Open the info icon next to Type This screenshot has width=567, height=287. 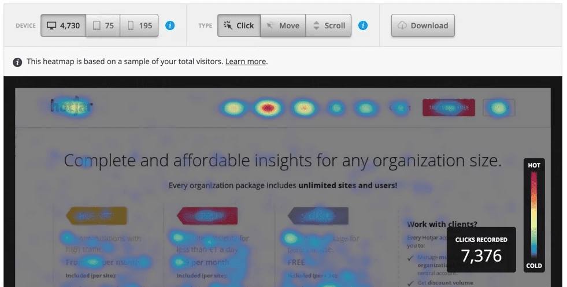click(x=363, y=25)
